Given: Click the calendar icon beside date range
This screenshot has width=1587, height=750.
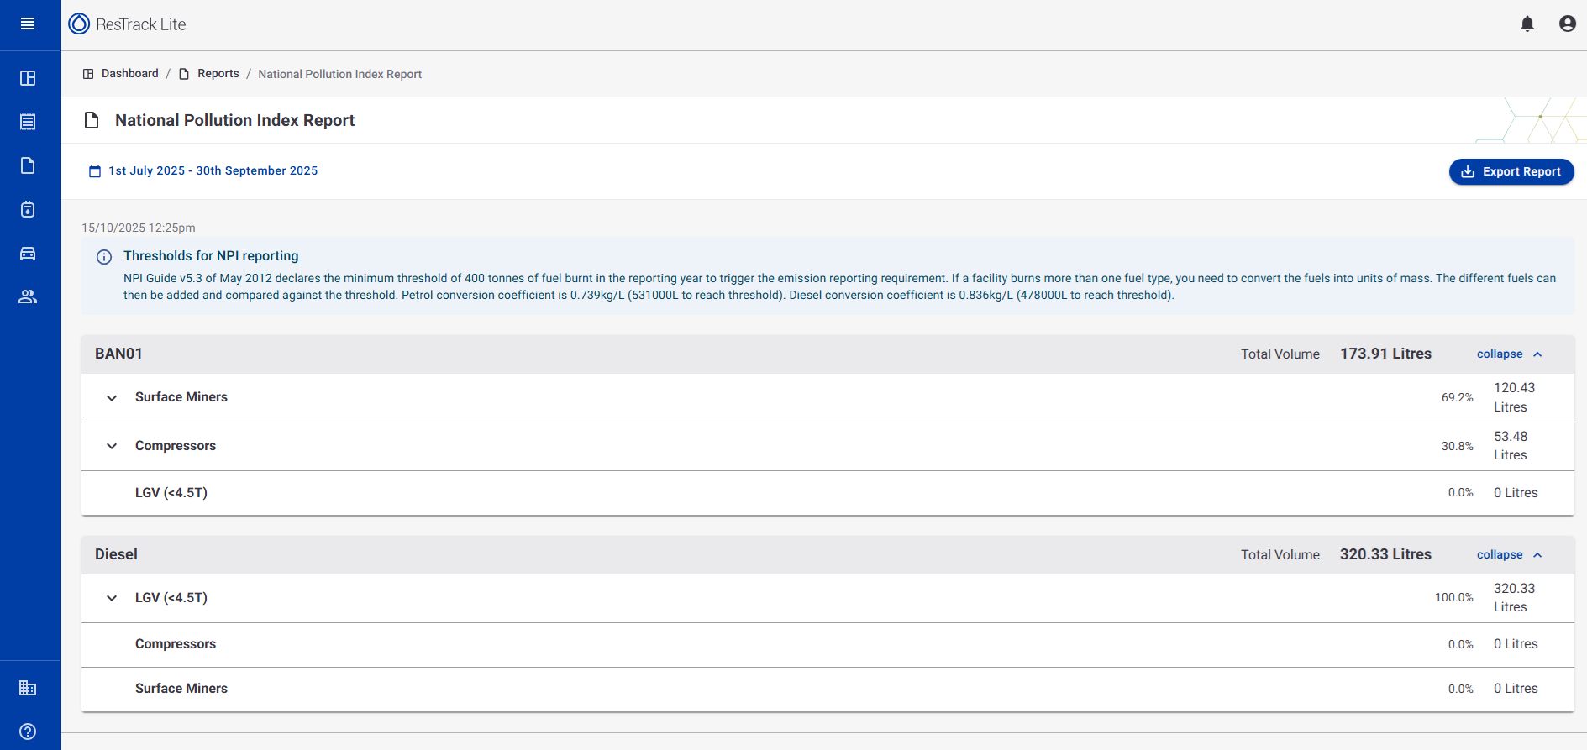Looking at the screenshot, I should [95, 171].
